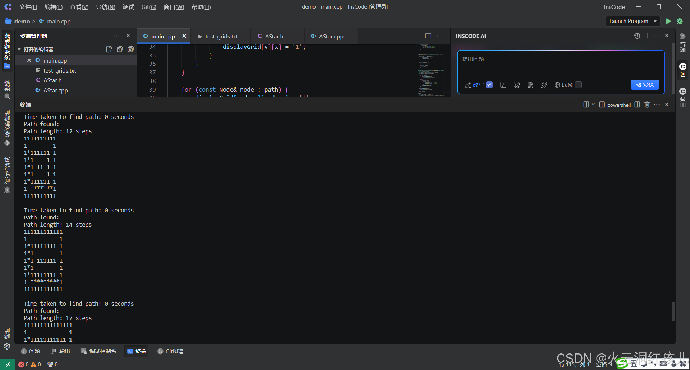
Task: Create a new untitled file in explorer
Action: coord(109,49)
